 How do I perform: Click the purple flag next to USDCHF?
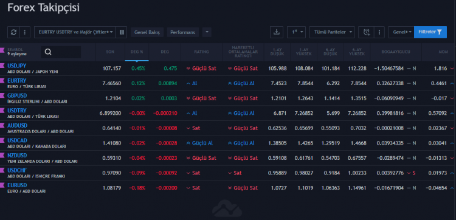(2, 170)
